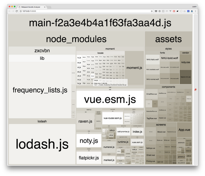Click the funnel-shaped extension icon
This screenshot has width=205, height=176.
[170, 11]
